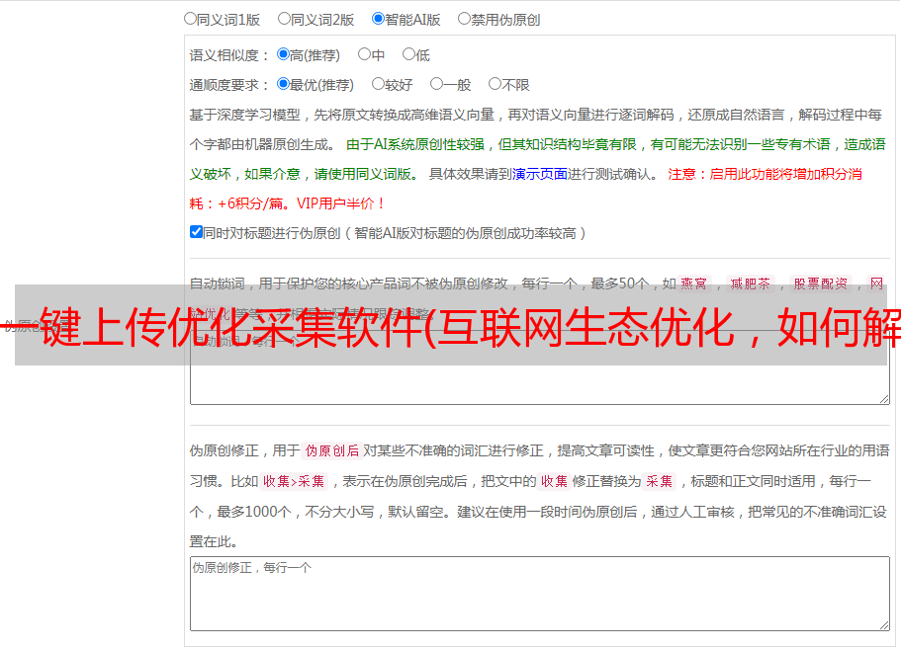
Task: Click the 燕窝 example keyword tag
Action: click(x=693, y=284)
